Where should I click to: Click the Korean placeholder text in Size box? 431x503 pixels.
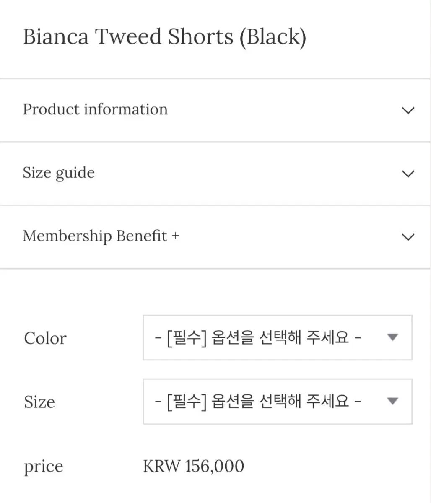[258, 401]
